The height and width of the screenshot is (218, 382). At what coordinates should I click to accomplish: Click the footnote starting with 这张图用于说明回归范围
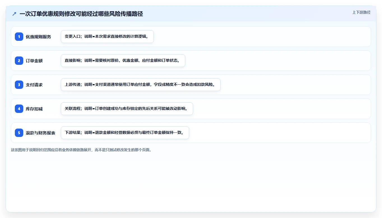tap(81, 150)
